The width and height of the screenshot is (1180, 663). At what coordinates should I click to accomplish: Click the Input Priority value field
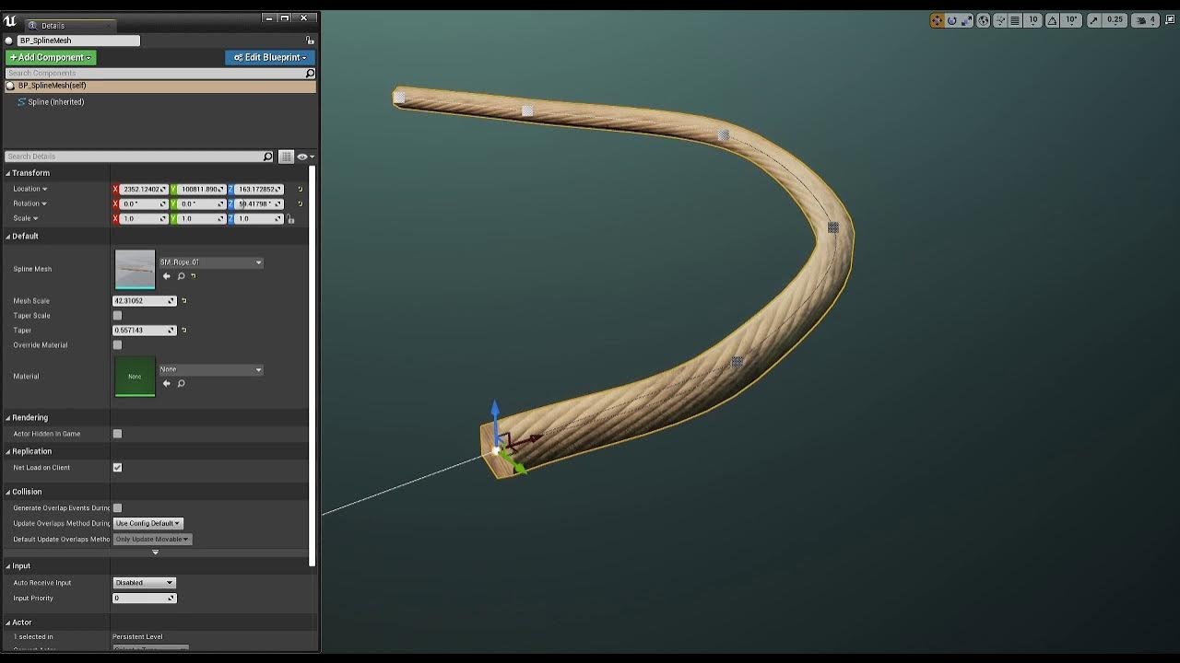coord(144,599)
